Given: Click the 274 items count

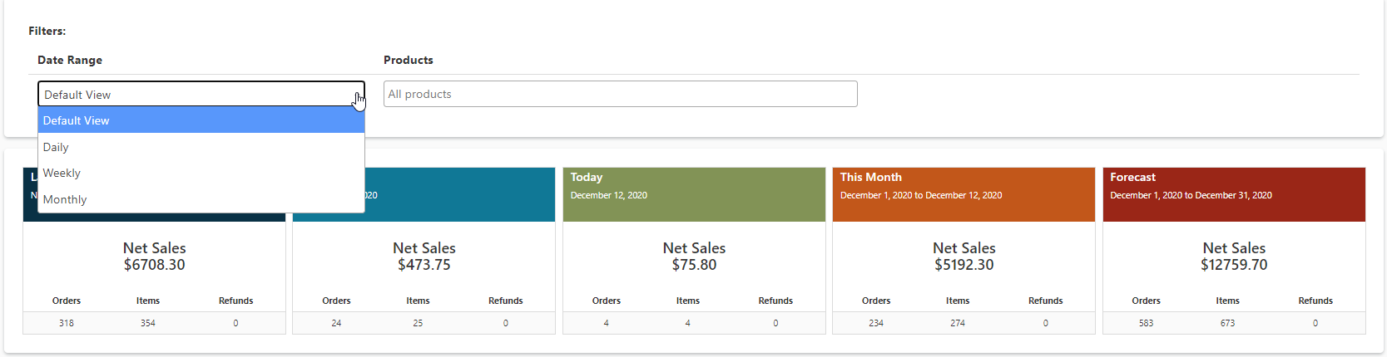Looking at the screenshot, I should click(958, 323).
